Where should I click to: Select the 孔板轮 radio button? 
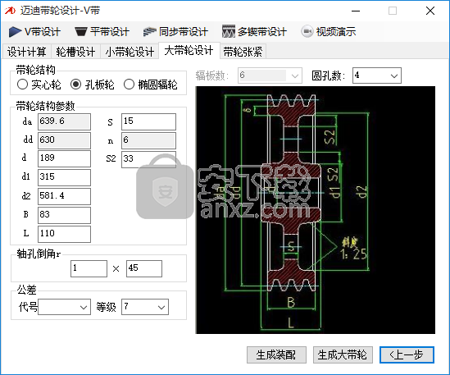coord(75,85)
